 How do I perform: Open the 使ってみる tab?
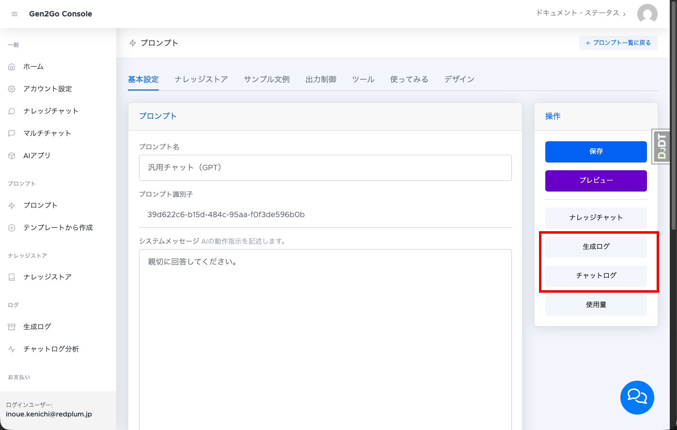click(409, 79)
